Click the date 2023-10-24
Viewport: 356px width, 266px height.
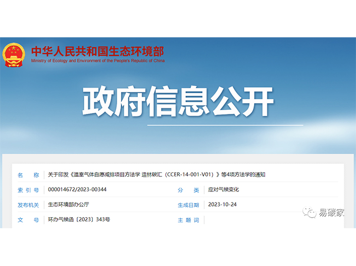click(x=222, y=205)
